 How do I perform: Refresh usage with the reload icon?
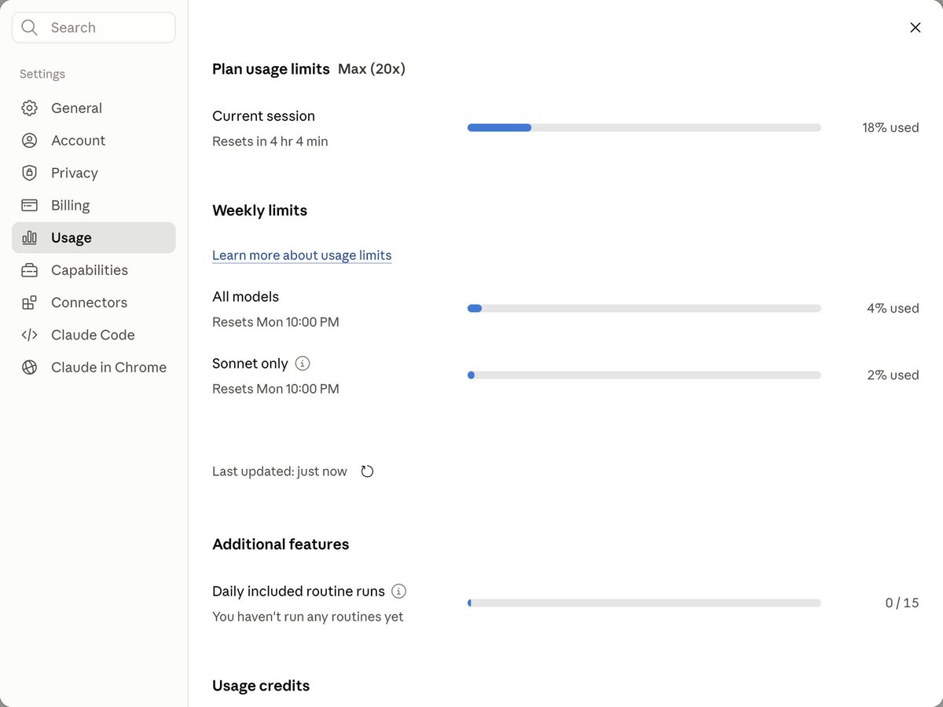pos(367,471)
